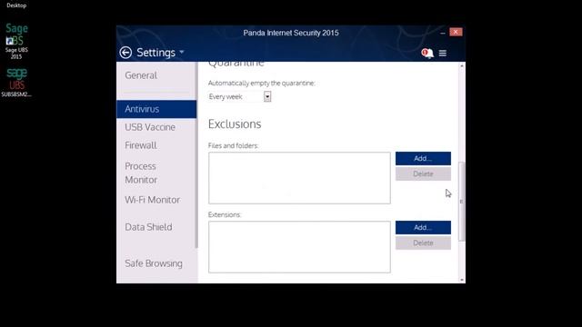Open the Data Shield settings

pos(148,227)
